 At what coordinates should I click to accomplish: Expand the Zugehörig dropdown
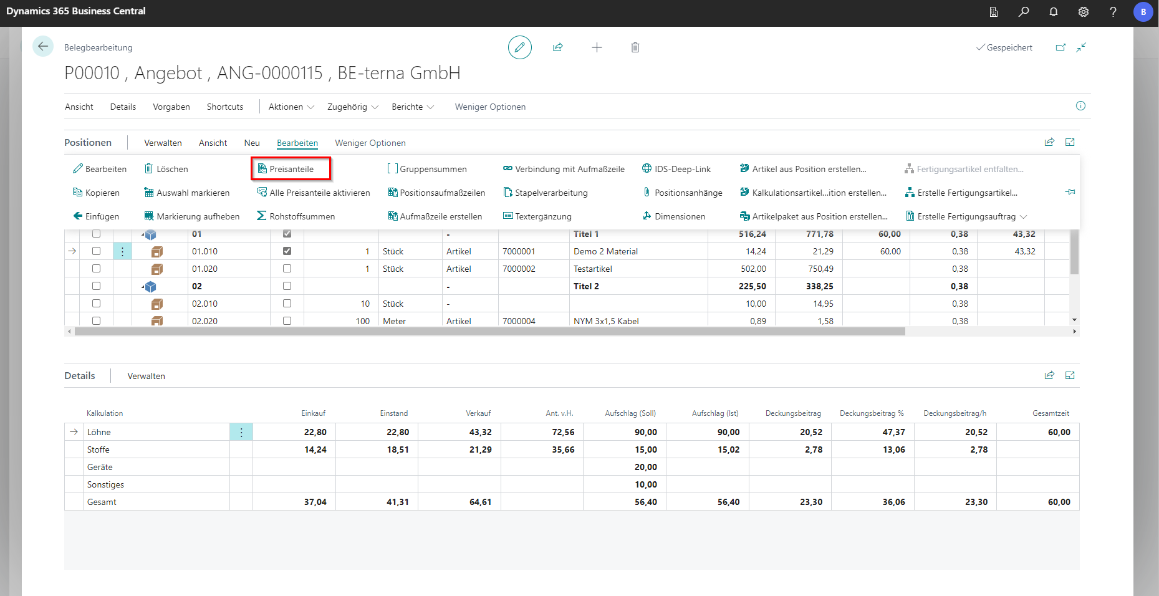(353, 107)
